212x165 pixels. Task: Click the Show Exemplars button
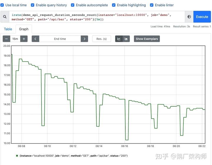click(x=147, y=39)
